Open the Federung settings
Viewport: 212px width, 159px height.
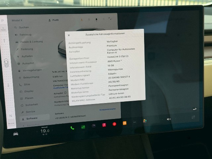(25, 49)
